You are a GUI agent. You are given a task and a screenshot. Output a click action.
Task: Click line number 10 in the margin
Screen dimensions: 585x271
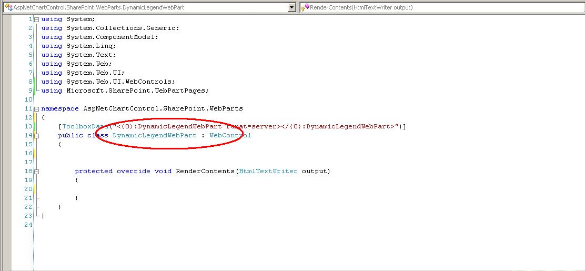pyautogui.click(x=28, y=99)
